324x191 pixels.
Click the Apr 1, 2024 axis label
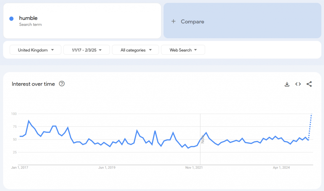click(x=281, y=168)
